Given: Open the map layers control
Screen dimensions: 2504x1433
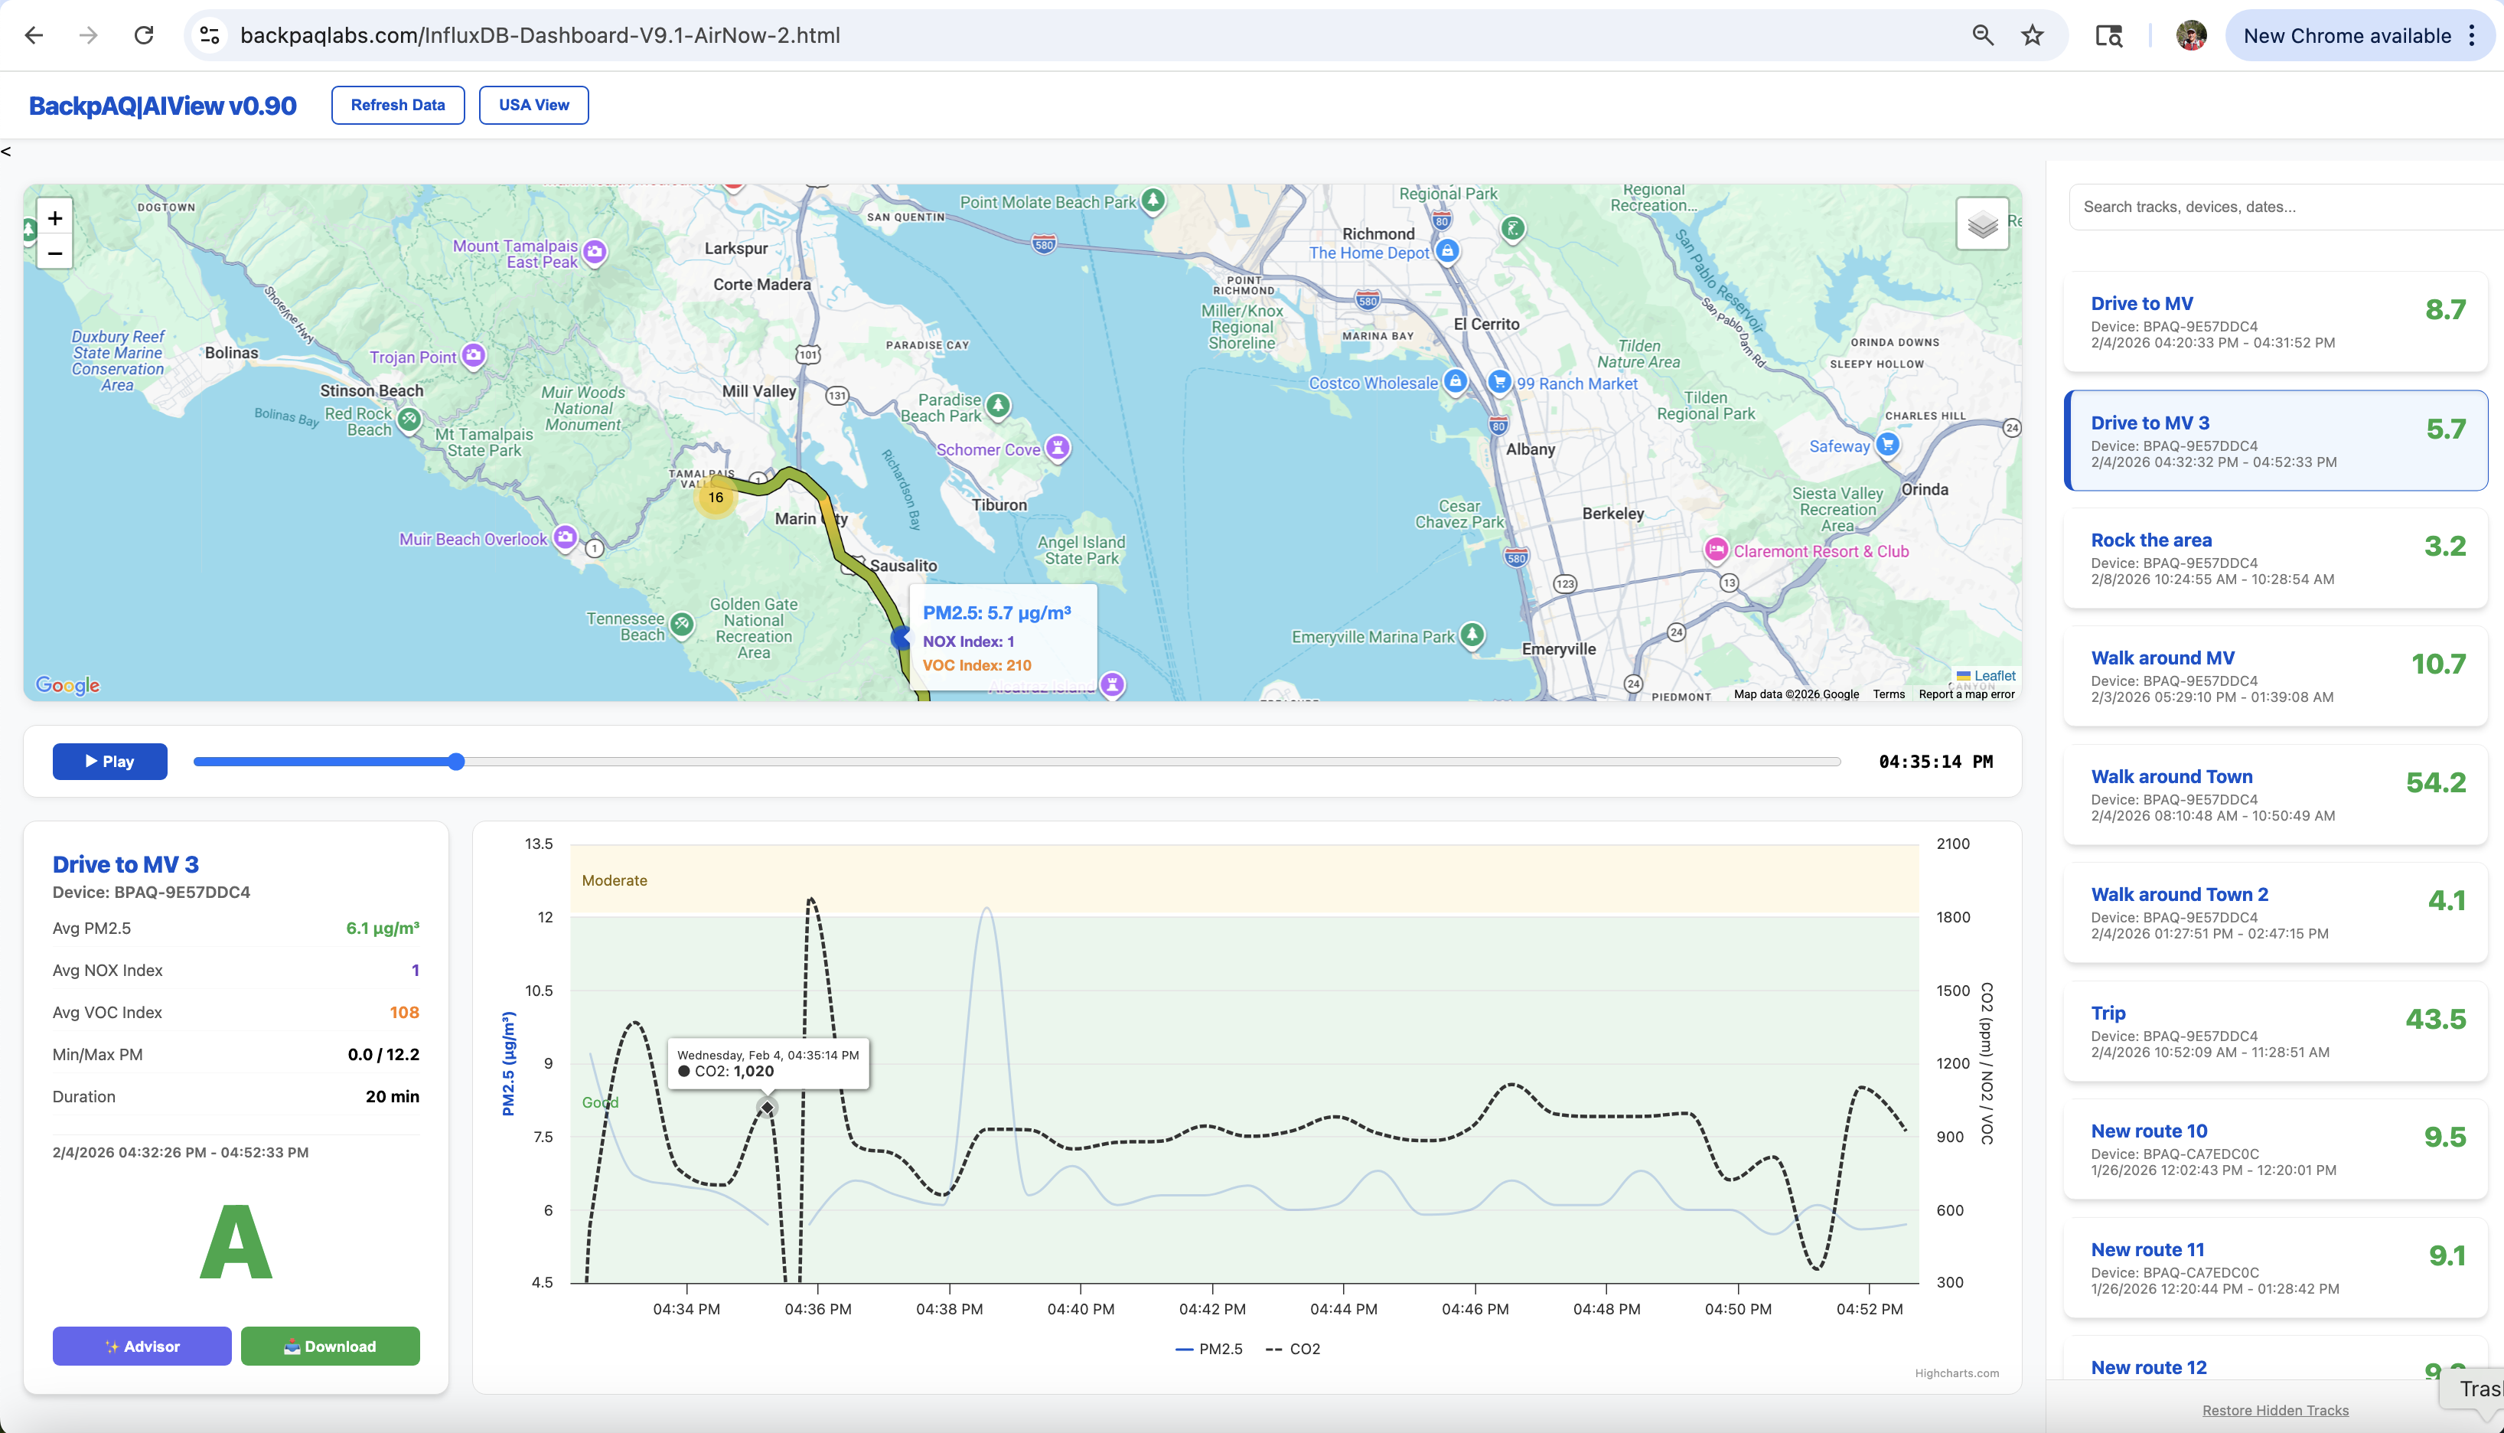Looking at the screenshot, I should (x=1981, y=224).
